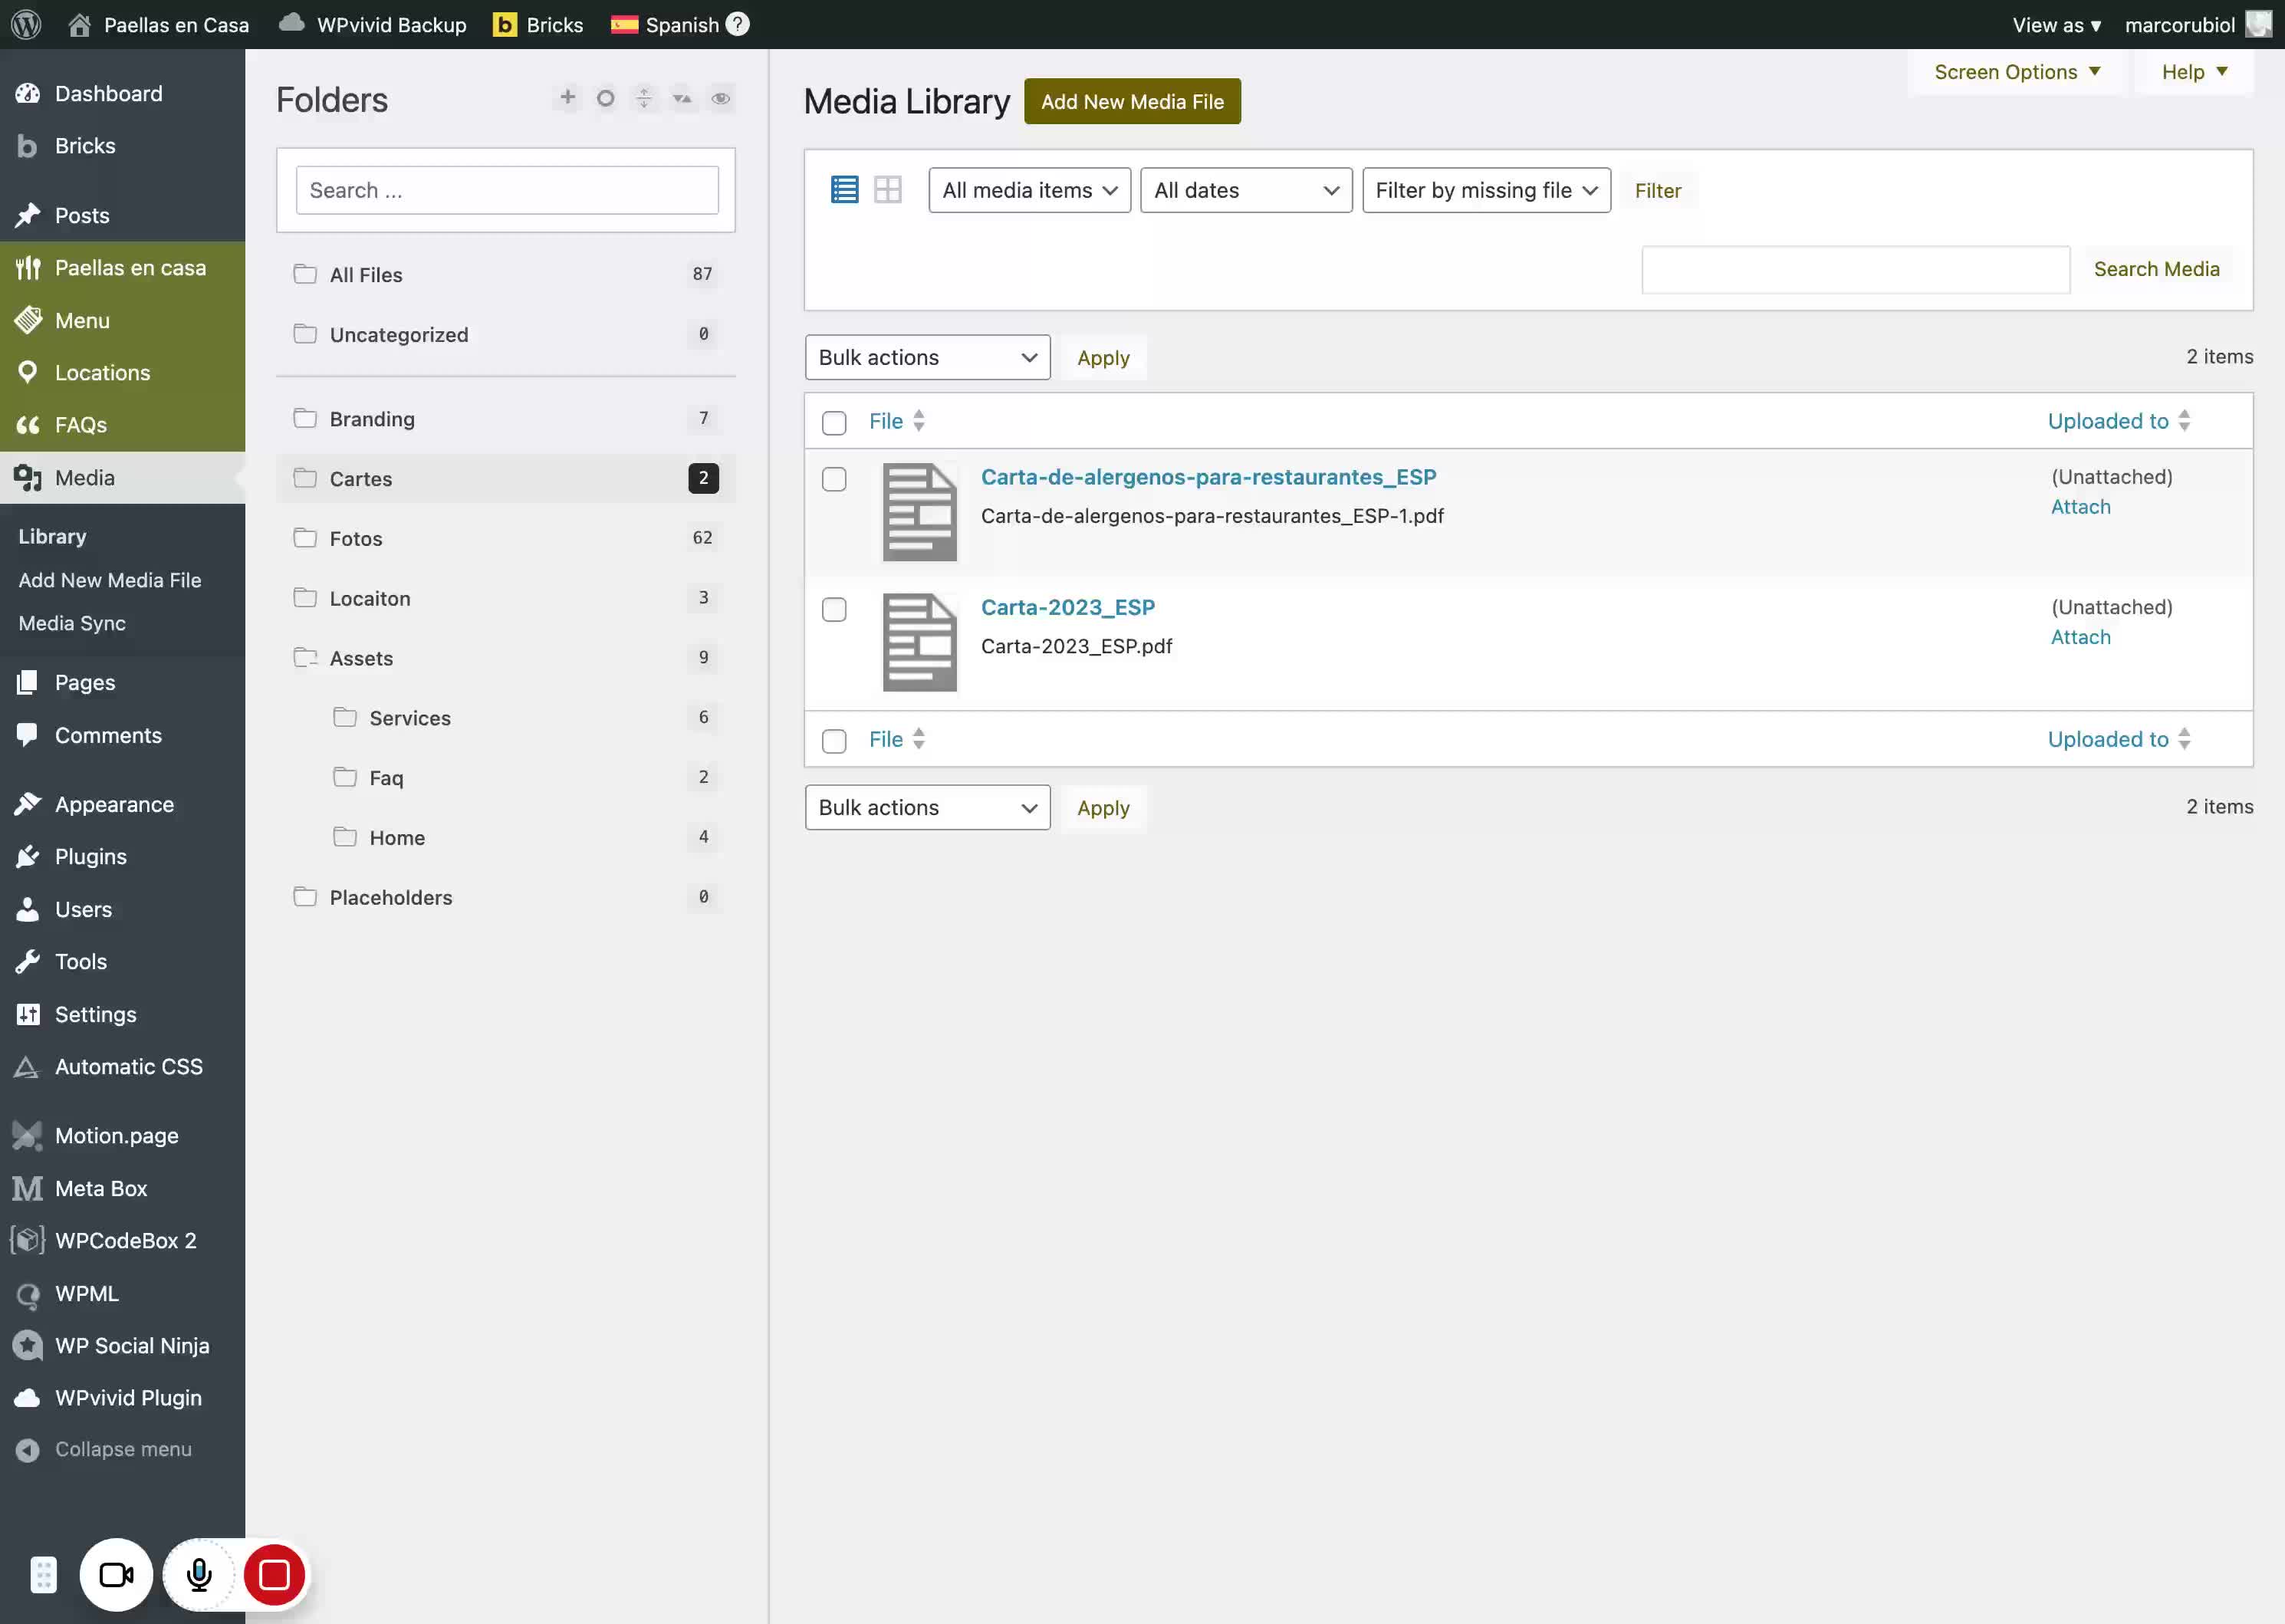Toggle the microphone icon in recorder
Image resolution: width=2285 pixels, height=1624 pixels.
[199, 1575]
